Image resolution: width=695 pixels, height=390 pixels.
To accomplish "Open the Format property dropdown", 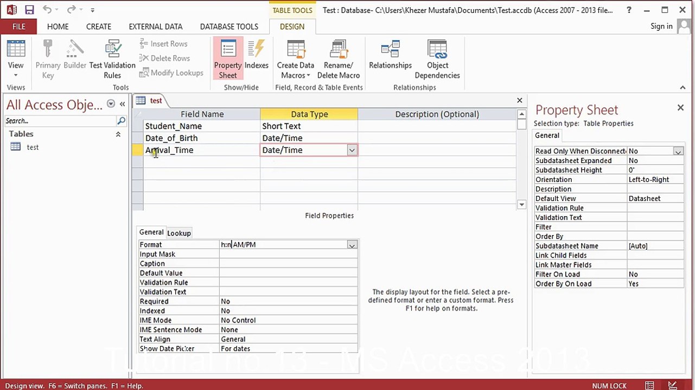I will point(352,245).
